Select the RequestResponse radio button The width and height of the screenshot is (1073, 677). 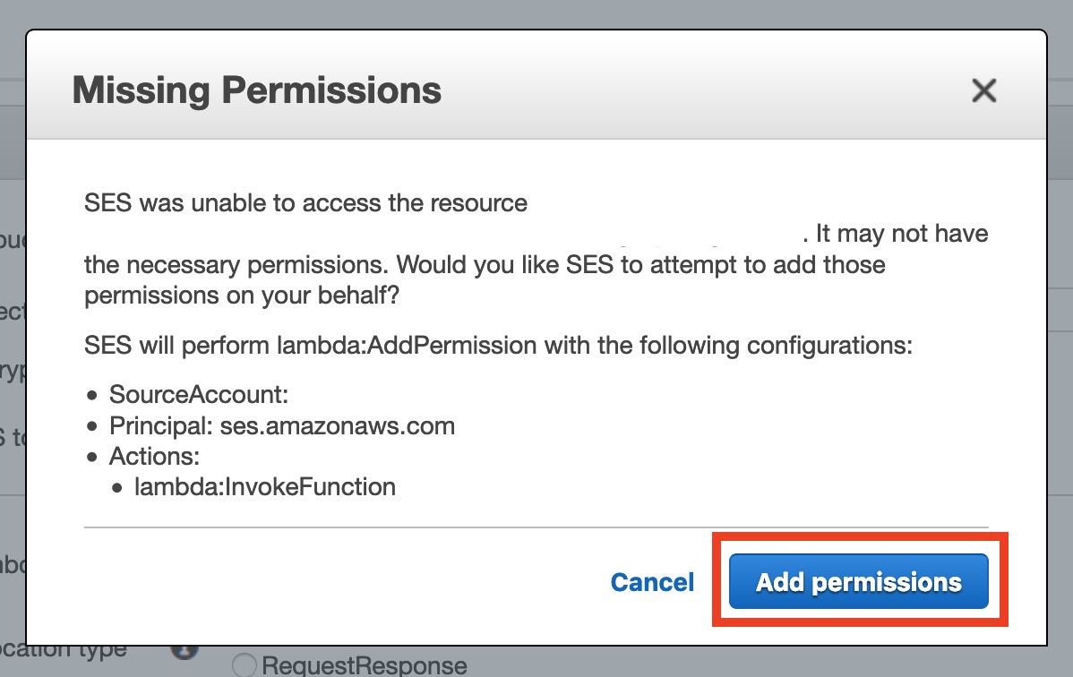pyautogui.click(x=244, y=665)
